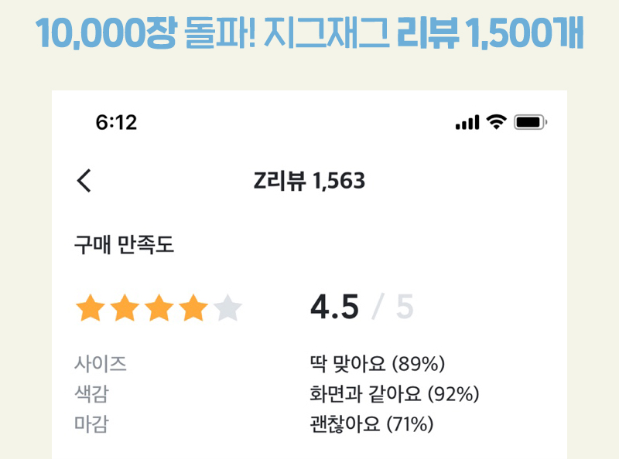The height and width of the screenshot is (459, 619).
Task: Tap the battery status icon
Action: pos(530,122)
